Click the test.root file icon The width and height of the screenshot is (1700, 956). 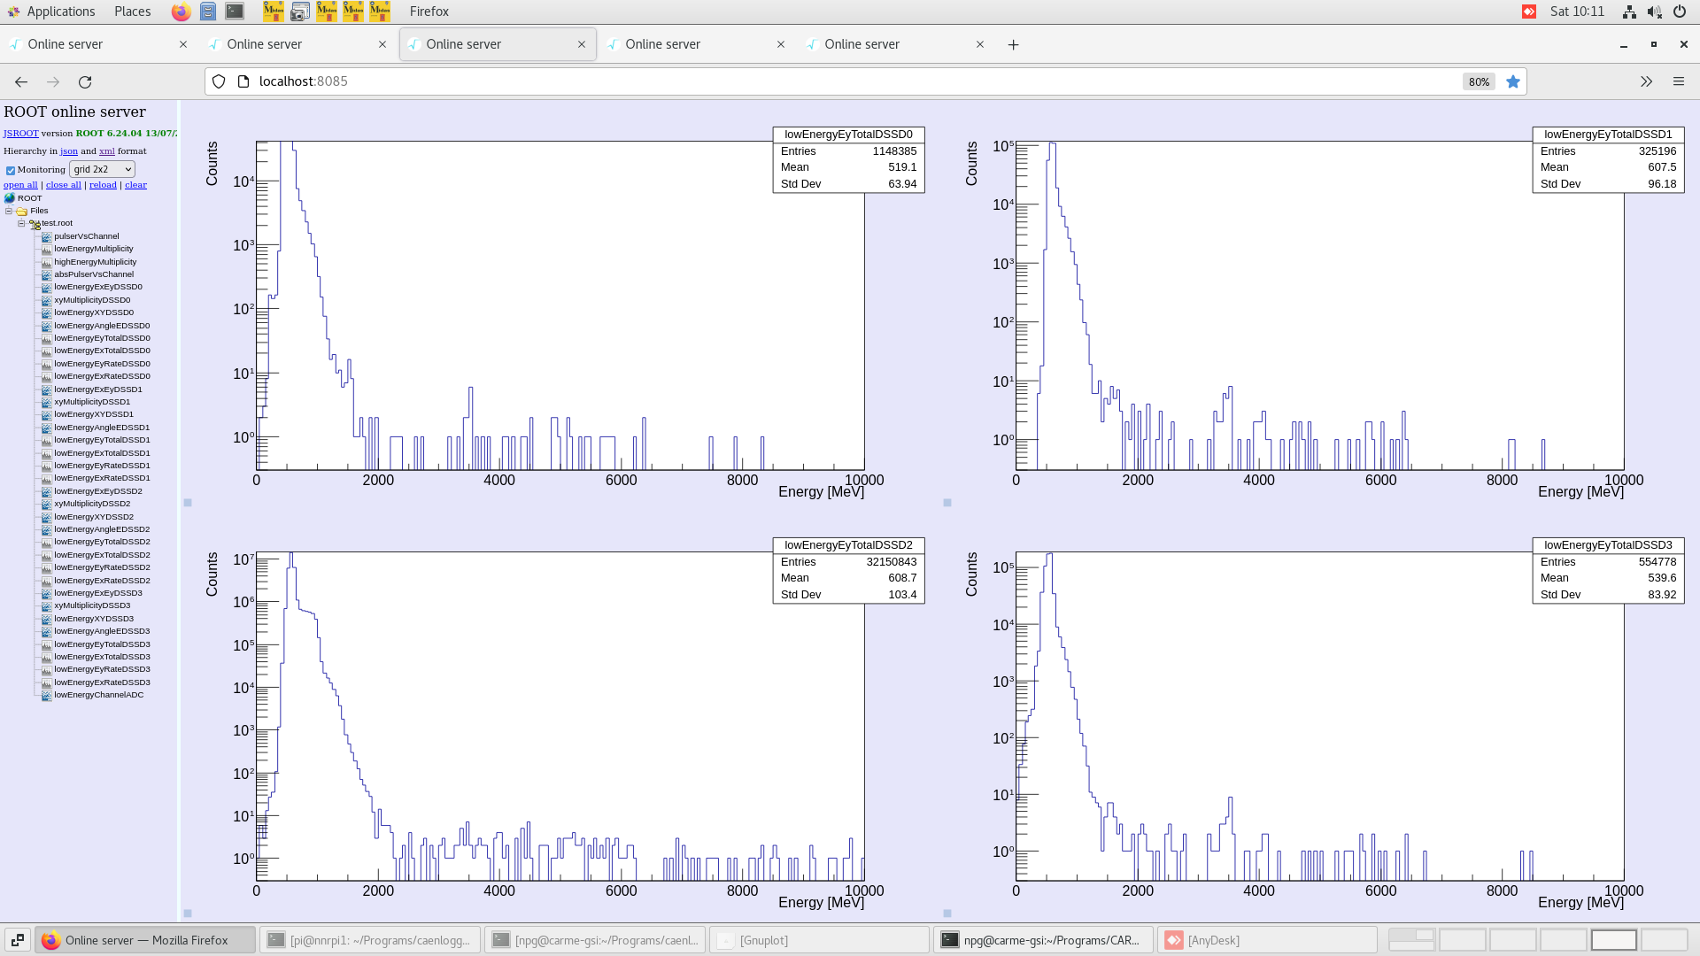point(35,224)
